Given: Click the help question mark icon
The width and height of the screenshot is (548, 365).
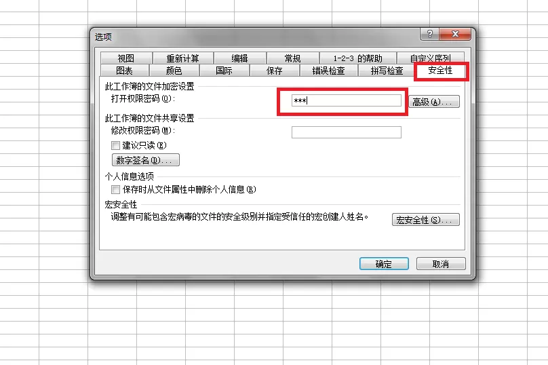Looking at the screenshot, I should 430,34.
